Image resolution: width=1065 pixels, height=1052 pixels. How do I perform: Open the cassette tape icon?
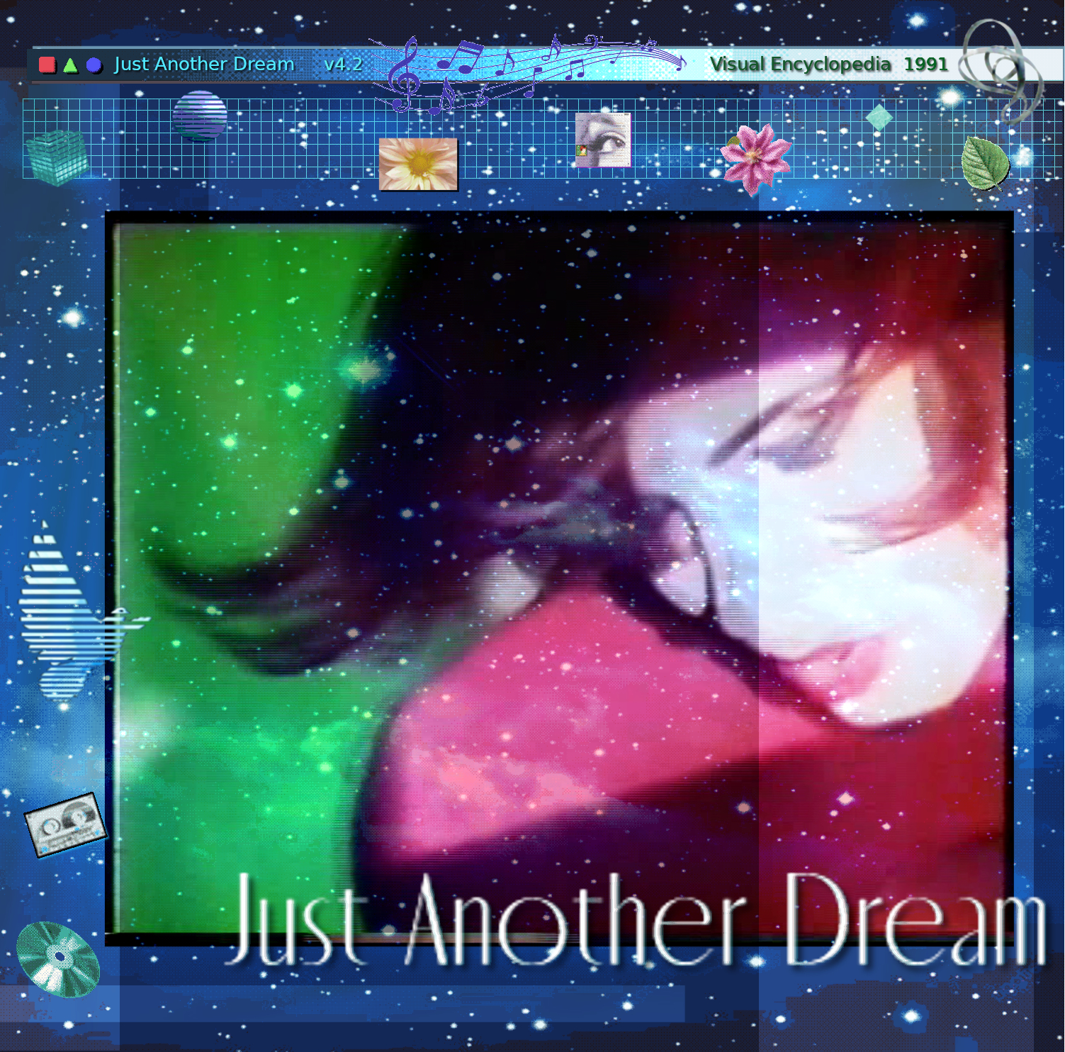65,824
